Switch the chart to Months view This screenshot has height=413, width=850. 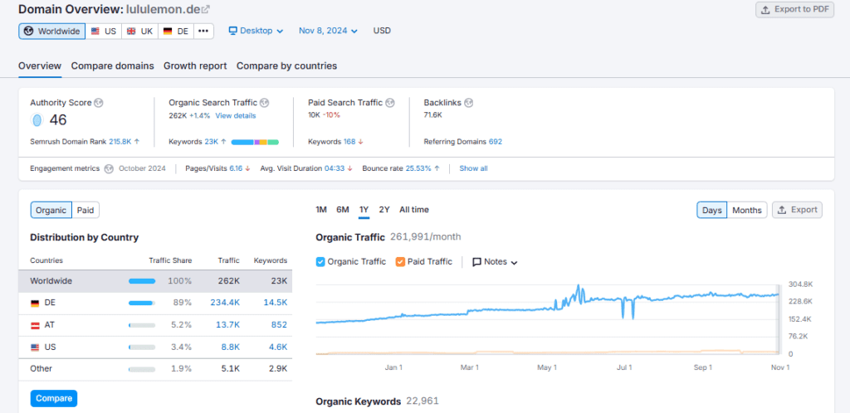pos(746,210)
